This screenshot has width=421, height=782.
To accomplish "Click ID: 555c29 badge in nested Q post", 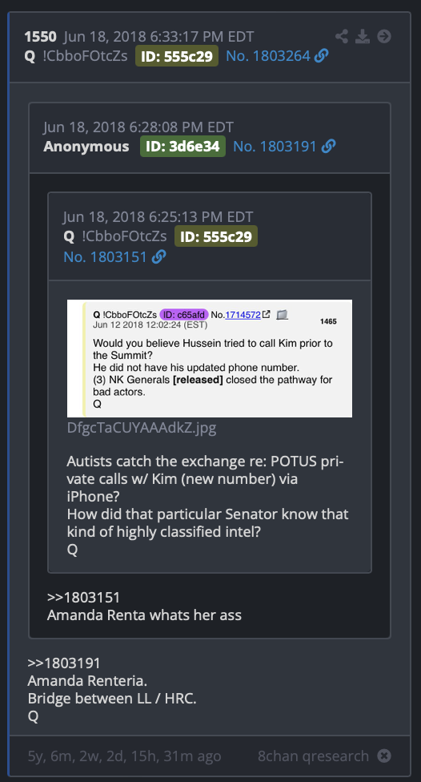I will tap(216, 236).
